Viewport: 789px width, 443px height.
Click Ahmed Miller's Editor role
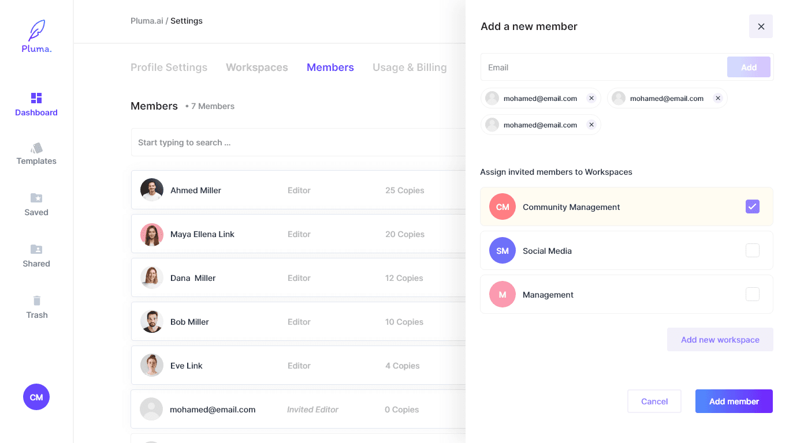(x=299, y=190)
